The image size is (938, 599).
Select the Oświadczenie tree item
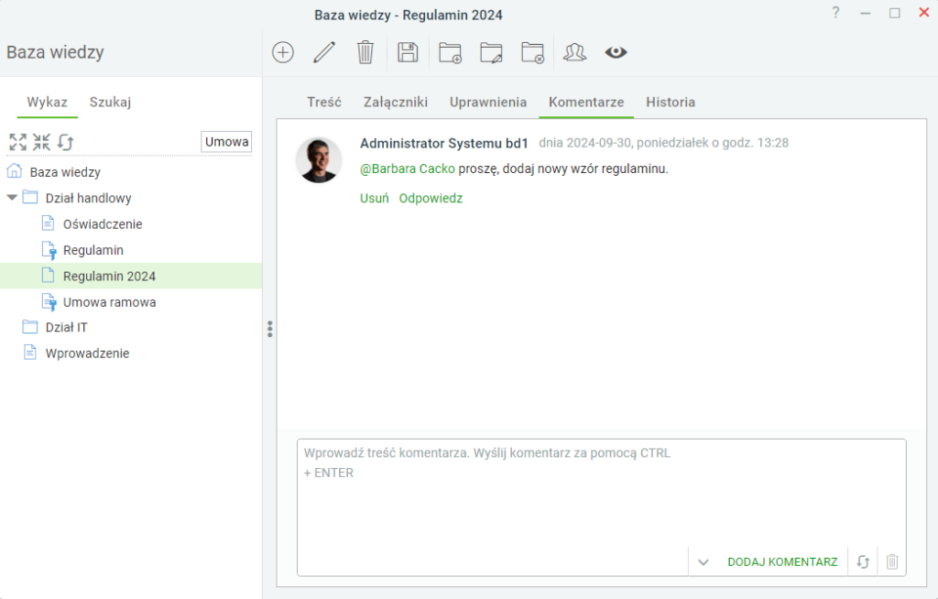point(103,224)
